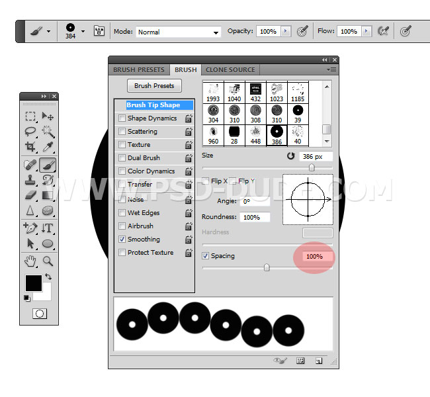Enable airbrush mode in options bar
This screenshot has width=430, height=397.
tap(383, 31)
